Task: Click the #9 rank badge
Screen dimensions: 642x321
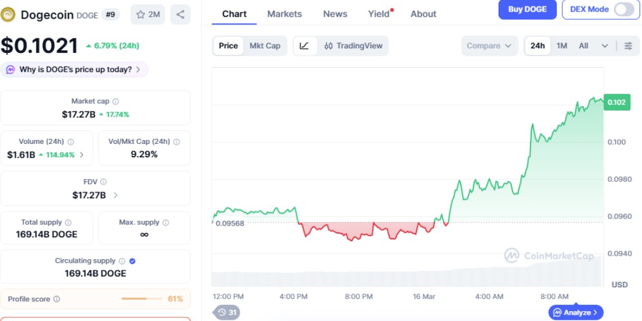Action: [x=111, y=15]
